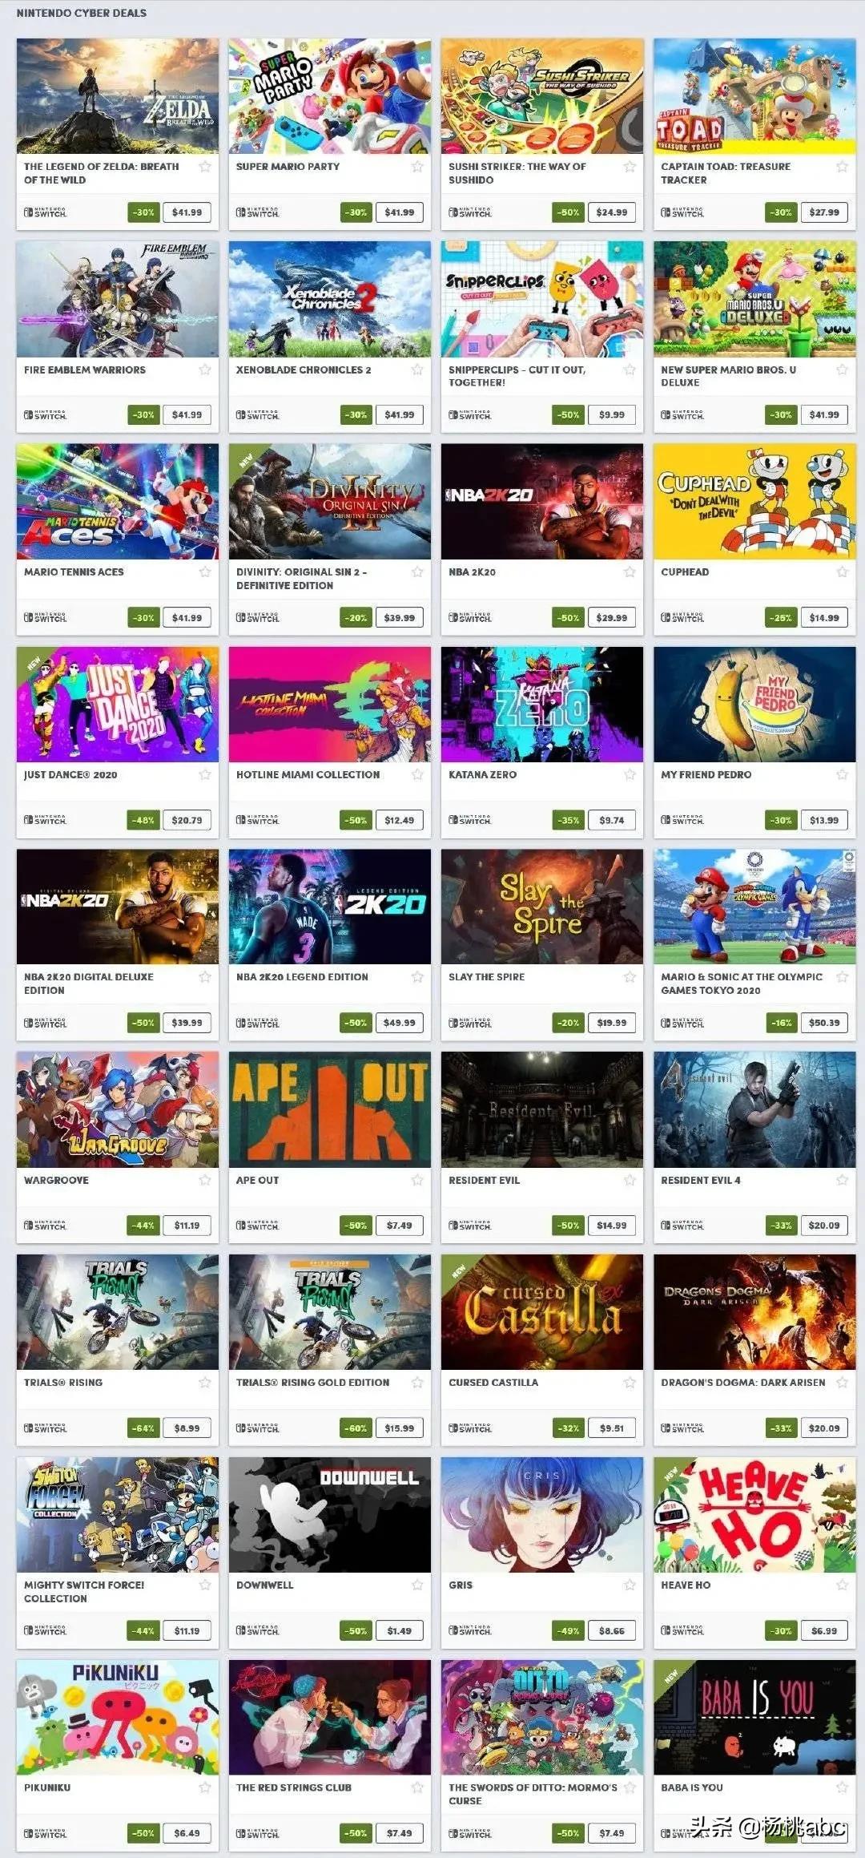Toggle wishlist star for Slay the Spire

coord(630,976)
